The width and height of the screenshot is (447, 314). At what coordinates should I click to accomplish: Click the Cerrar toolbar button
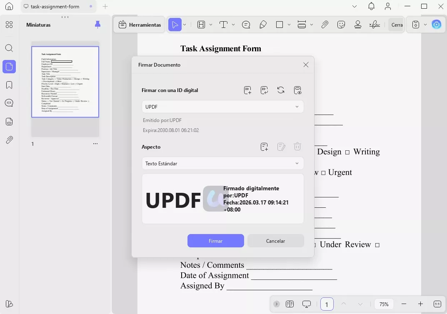coord(396,25)
